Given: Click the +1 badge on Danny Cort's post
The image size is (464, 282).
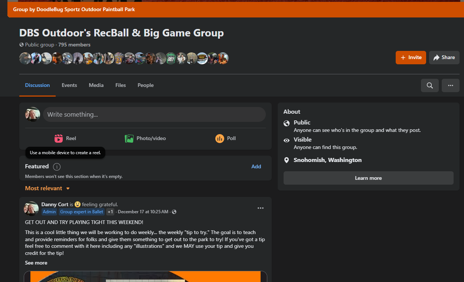Looking at the screenshot, I should coord(110,212).
